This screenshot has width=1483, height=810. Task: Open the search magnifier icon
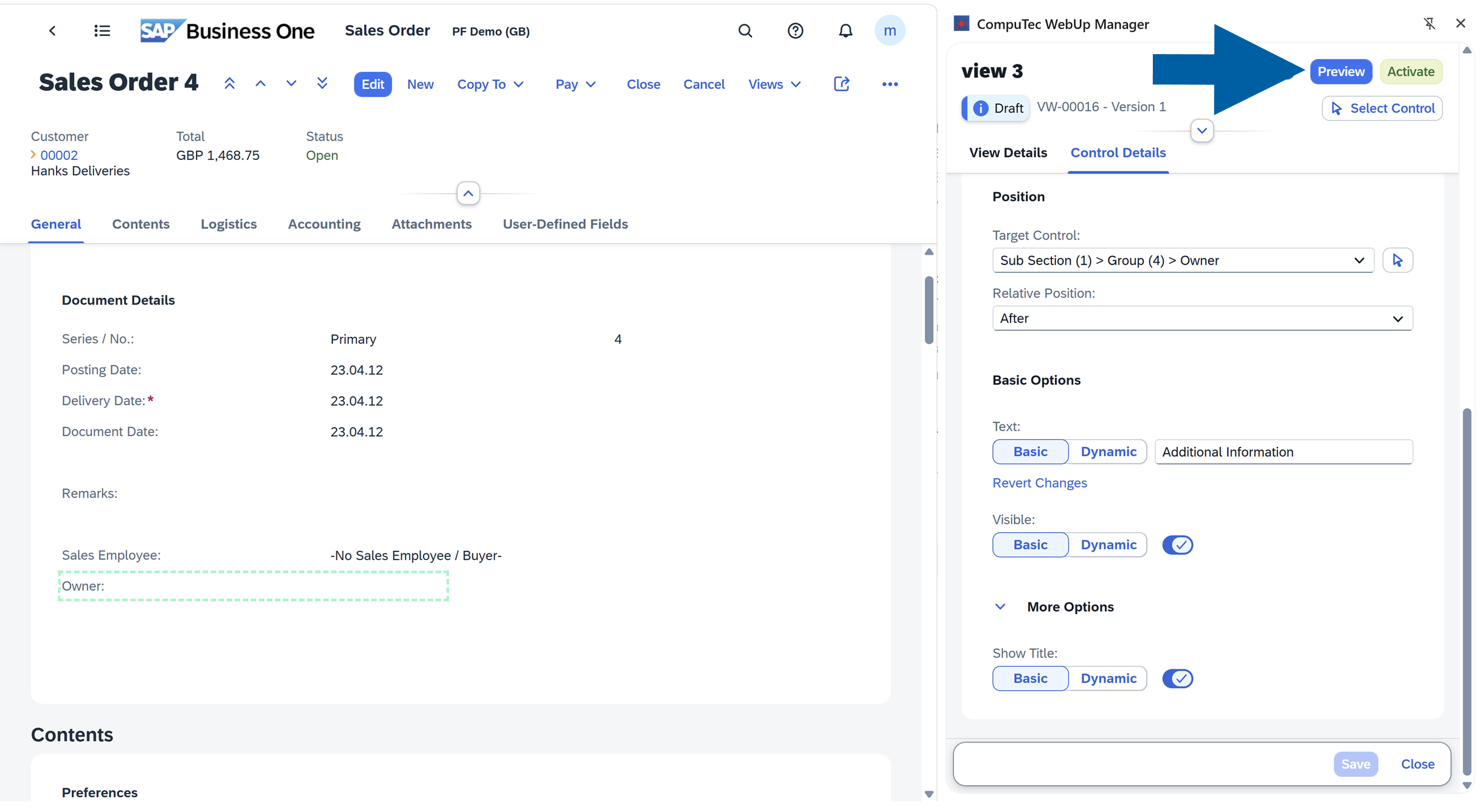[x=745, y=31]
